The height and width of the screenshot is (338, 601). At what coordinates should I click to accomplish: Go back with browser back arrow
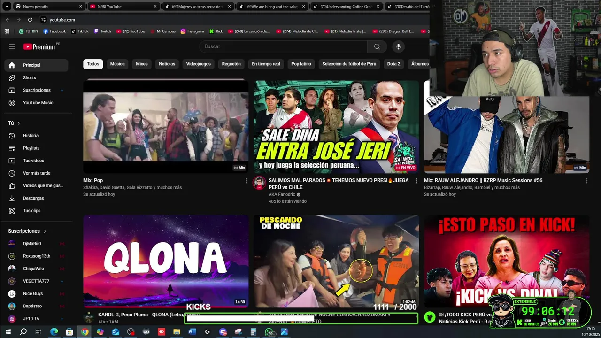click(x=8, y=20)
